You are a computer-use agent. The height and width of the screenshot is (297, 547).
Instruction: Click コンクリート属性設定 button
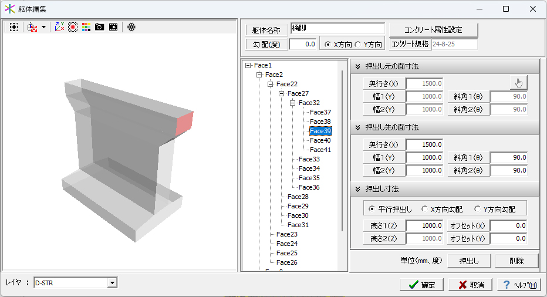tap(433, 30)
